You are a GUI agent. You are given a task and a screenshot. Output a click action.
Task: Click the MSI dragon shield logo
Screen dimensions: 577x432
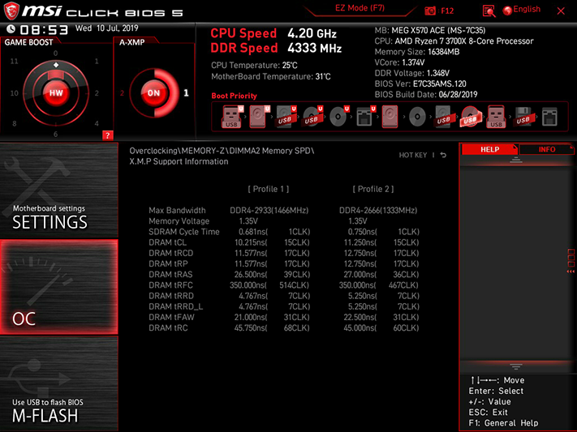tap(11, 11)
